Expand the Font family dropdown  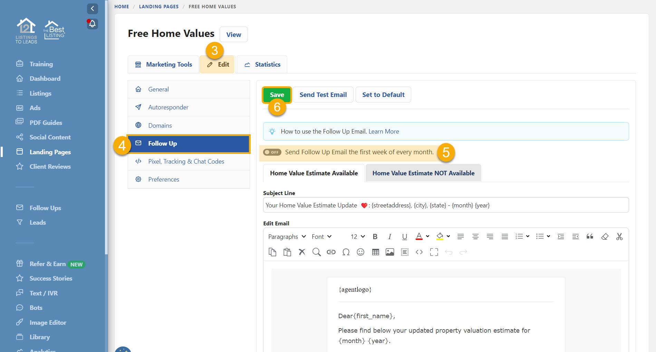point(321,237)
